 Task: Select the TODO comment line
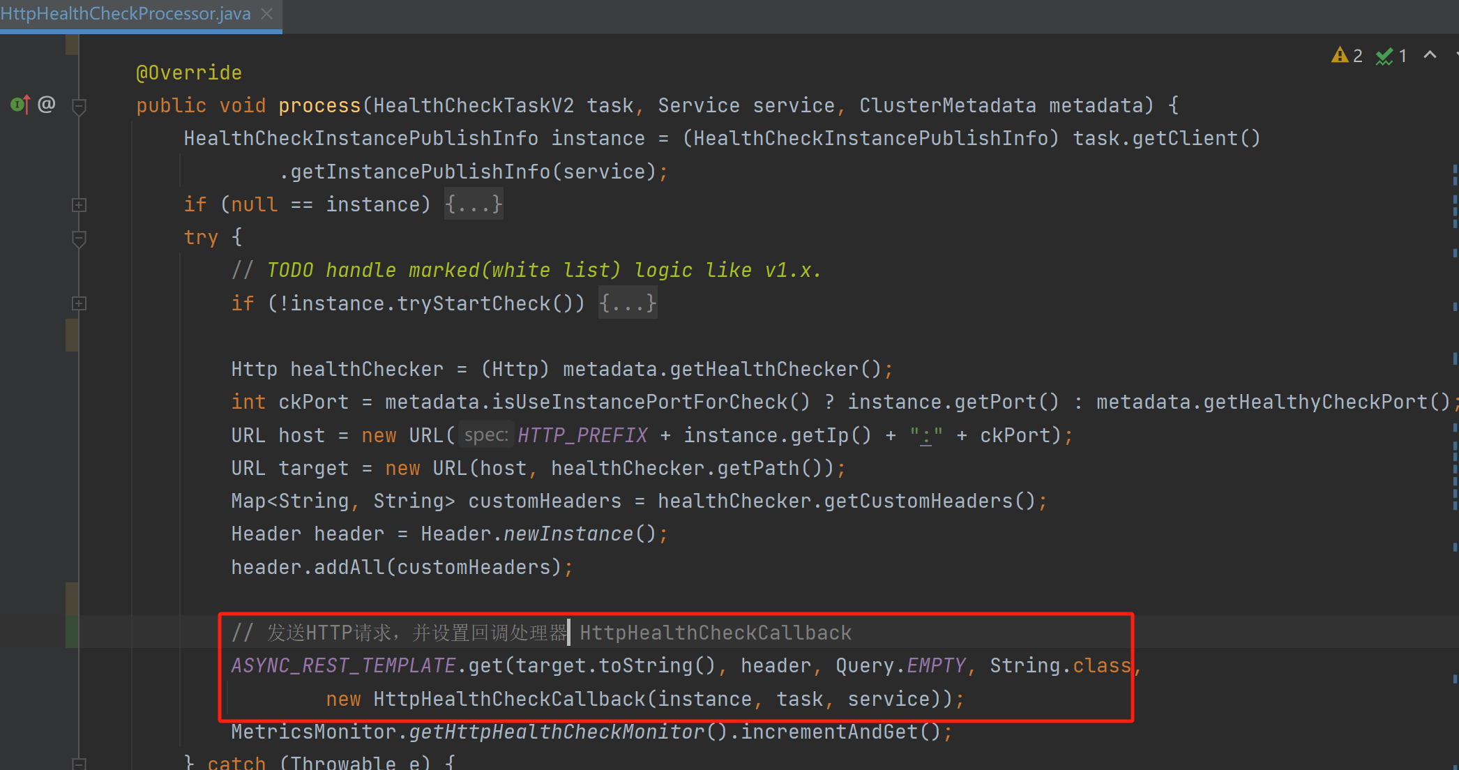click(527, 270)
